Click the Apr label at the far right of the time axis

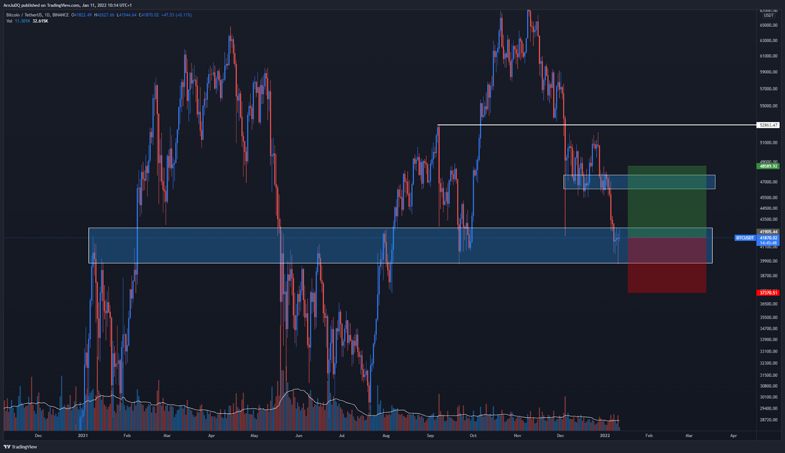(x=733, y=435)
